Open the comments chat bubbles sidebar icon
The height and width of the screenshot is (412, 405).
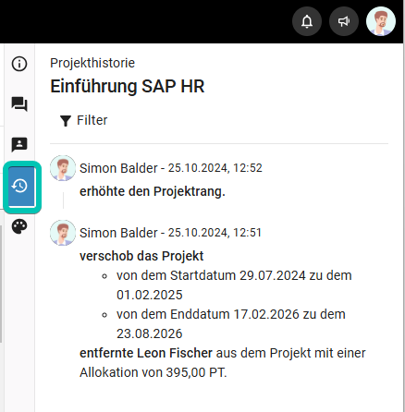[19, 104]
